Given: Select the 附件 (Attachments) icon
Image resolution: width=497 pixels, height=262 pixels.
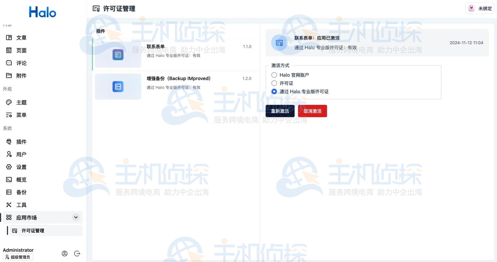Looking at the screenshot, I should [x=9, y=76].
